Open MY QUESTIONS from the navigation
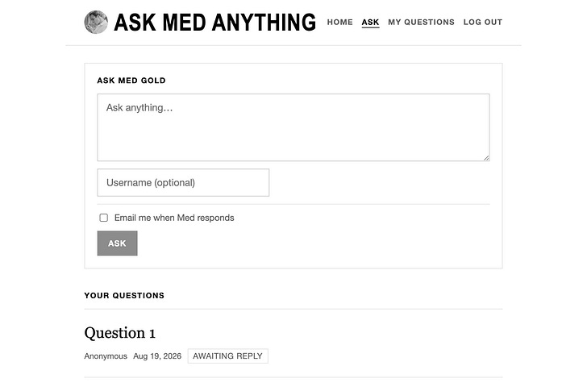The height and width of the screenshot is (391, 587). pyautogui.click(x=421, y=22)
